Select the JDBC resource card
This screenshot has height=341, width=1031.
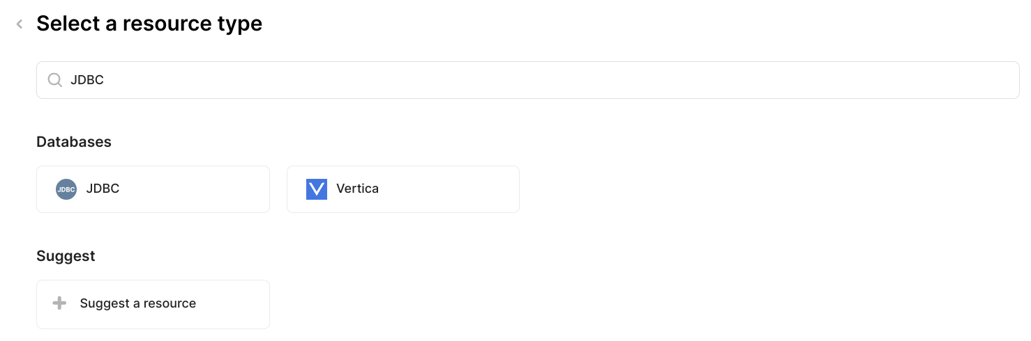(153, 189)
